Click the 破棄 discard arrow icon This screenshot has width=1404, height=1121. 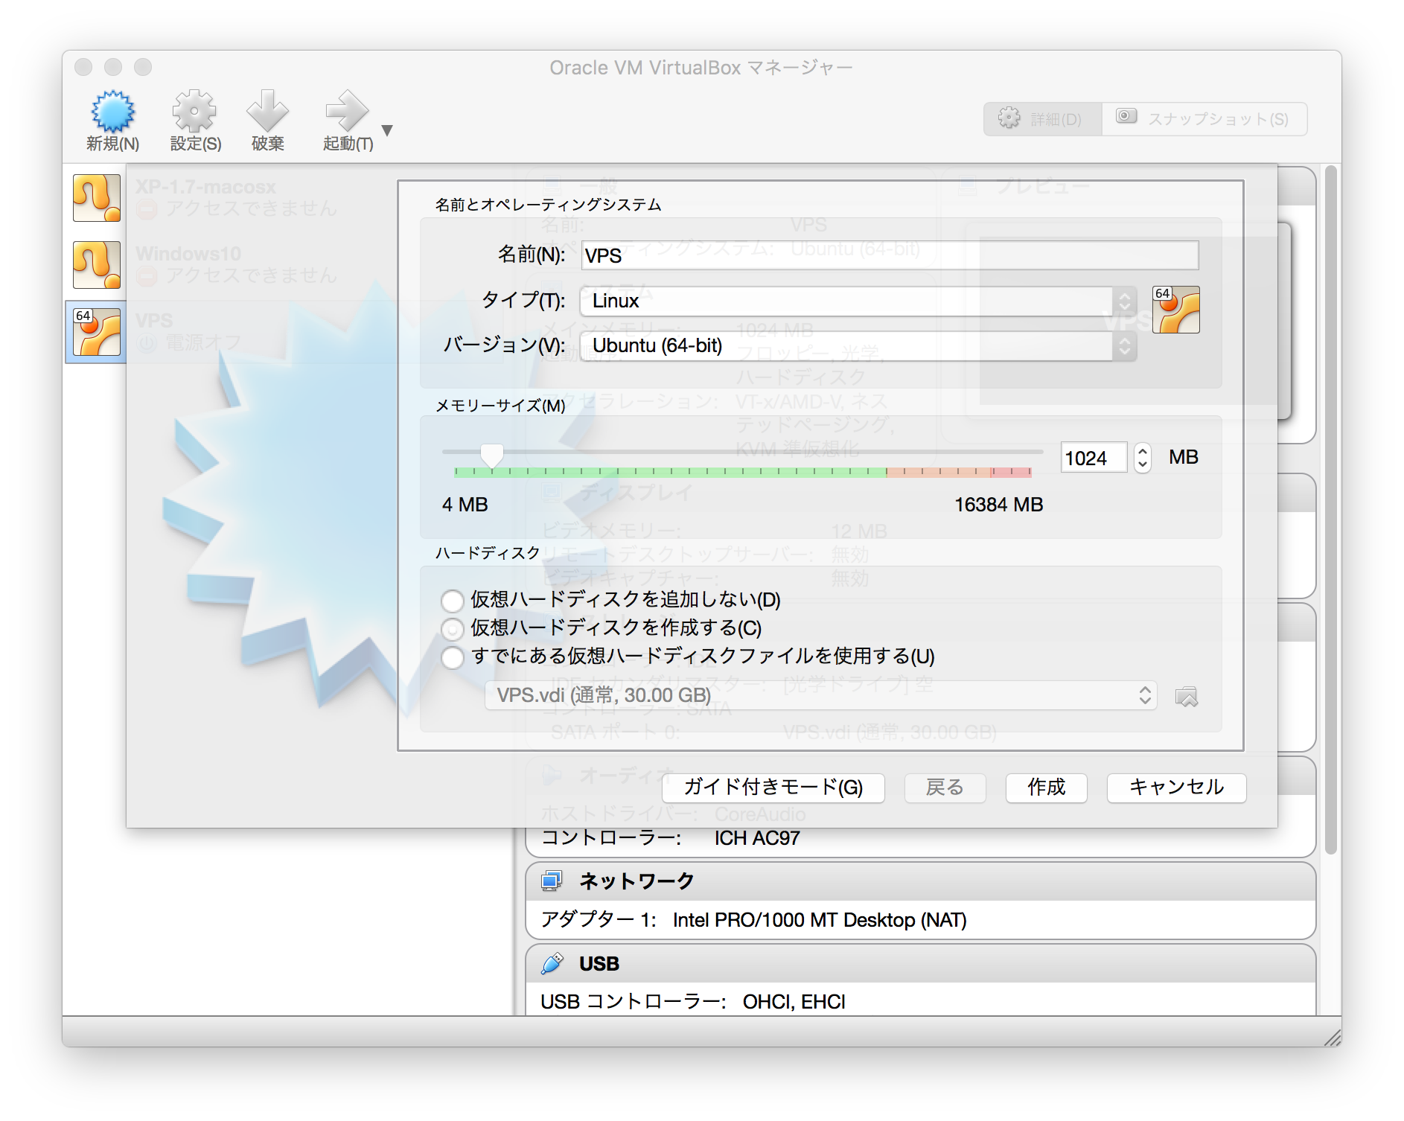pyautogui.click(x=267, y=113)
